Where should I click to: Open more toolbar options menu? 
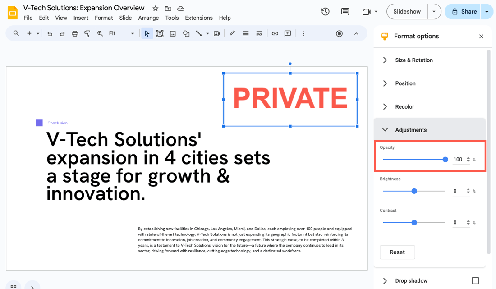303,33
